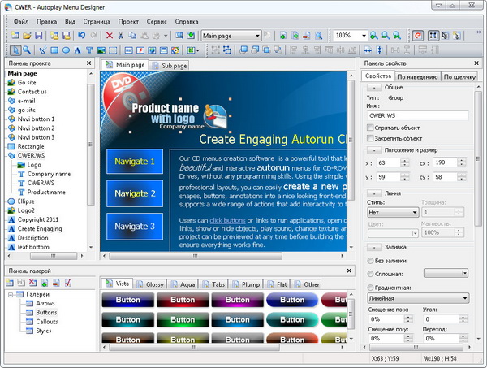Screen dimensions: 487x368
Task: Select the Text 'A' tool
Action: point(77,50)
